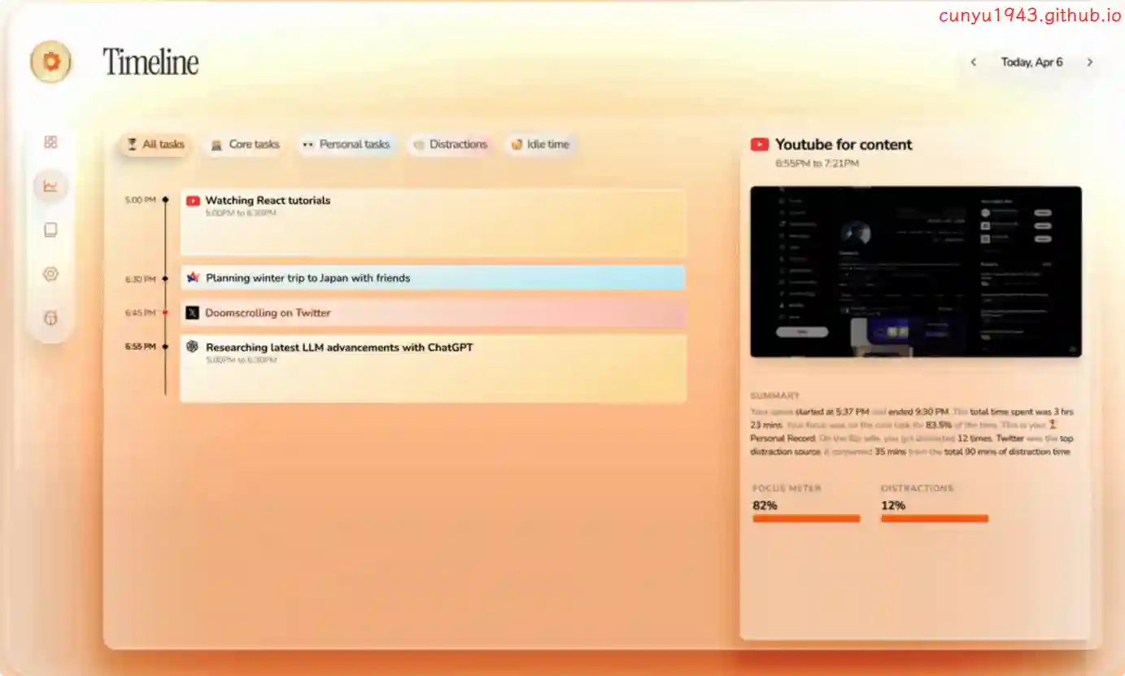
Task: Open the Today, Apr 6 date selector
Action: pyautogui.click(x=1031, y=63)
